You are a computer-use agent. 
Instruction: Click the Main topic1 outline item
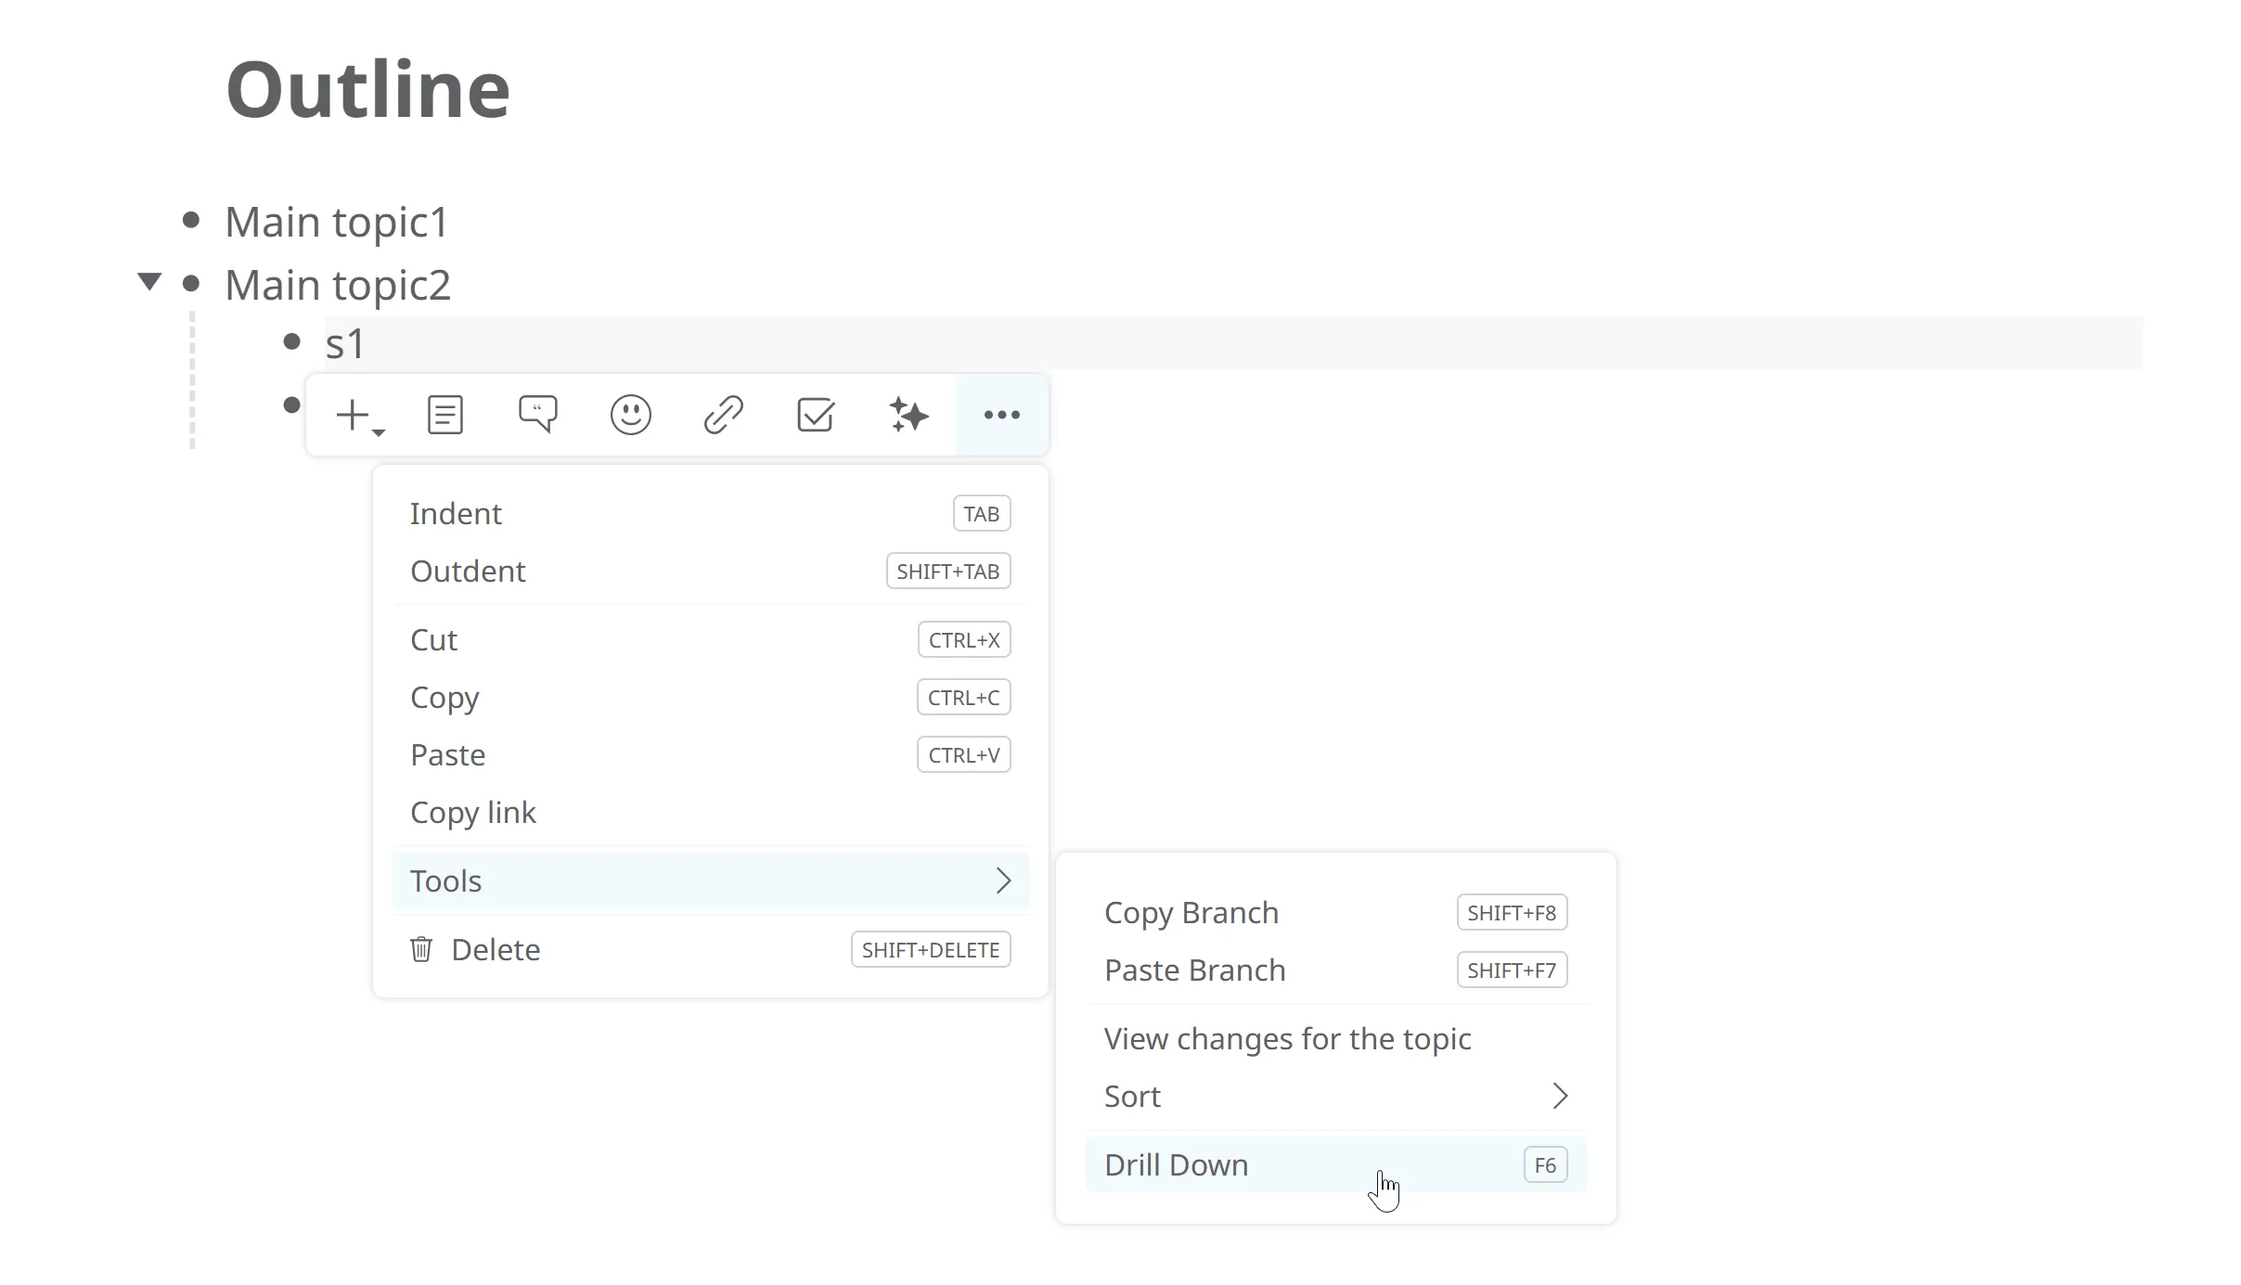(x=336, y=222)
